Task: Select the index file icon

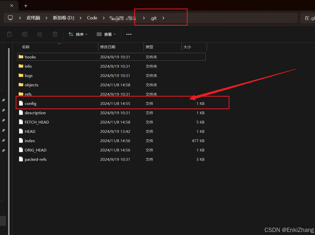Action: pos(21,141)
